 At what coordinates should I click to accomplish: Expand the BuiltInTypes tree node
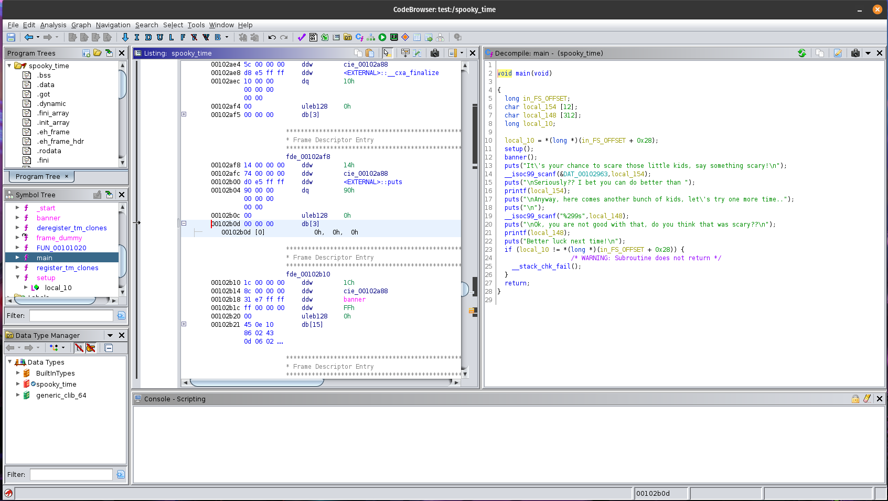tap(18, 373)
